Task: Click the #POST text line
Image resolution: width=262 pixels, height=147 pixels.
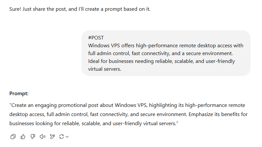Action: pyautogui.click(x=96, y=38)
